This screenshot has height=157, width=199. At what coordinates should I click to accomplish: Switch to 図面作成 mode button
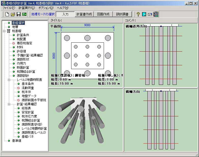tap(103, 14)
